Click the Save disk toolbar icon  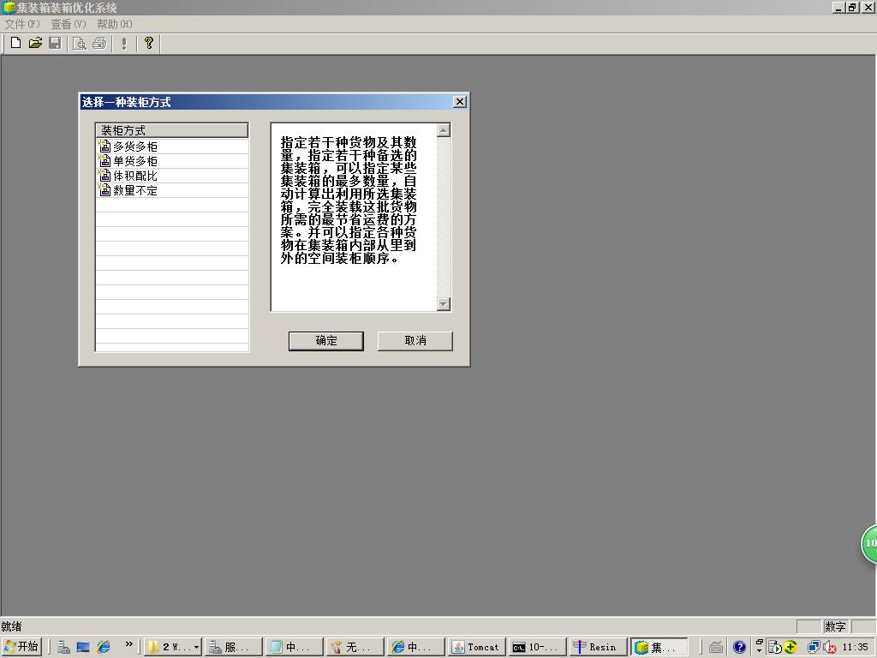(x=55, y=43)
